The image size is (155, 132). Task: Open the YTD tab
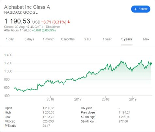pos(87,39)
